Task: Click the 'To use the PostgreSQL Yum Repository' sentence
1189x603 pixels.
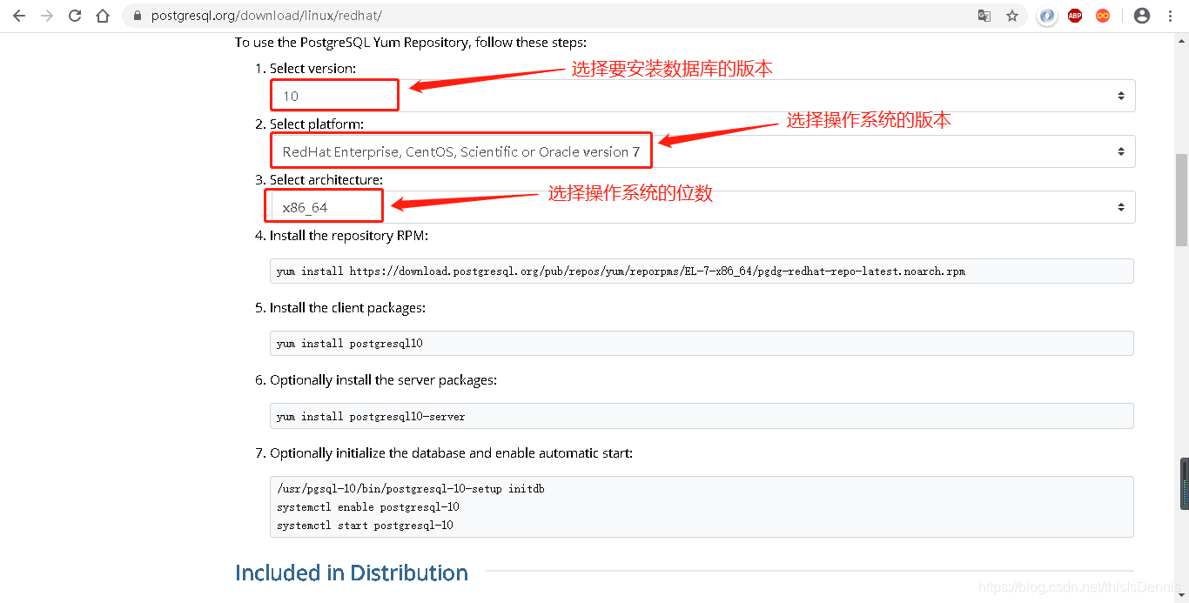Action: pyautogui.click(x=411, y=42)
